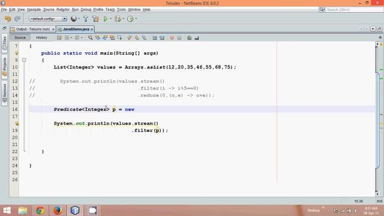This screenshot has width=384, height=216.
Task: Click the globe browser icon
Action: (x=73, y=19)
